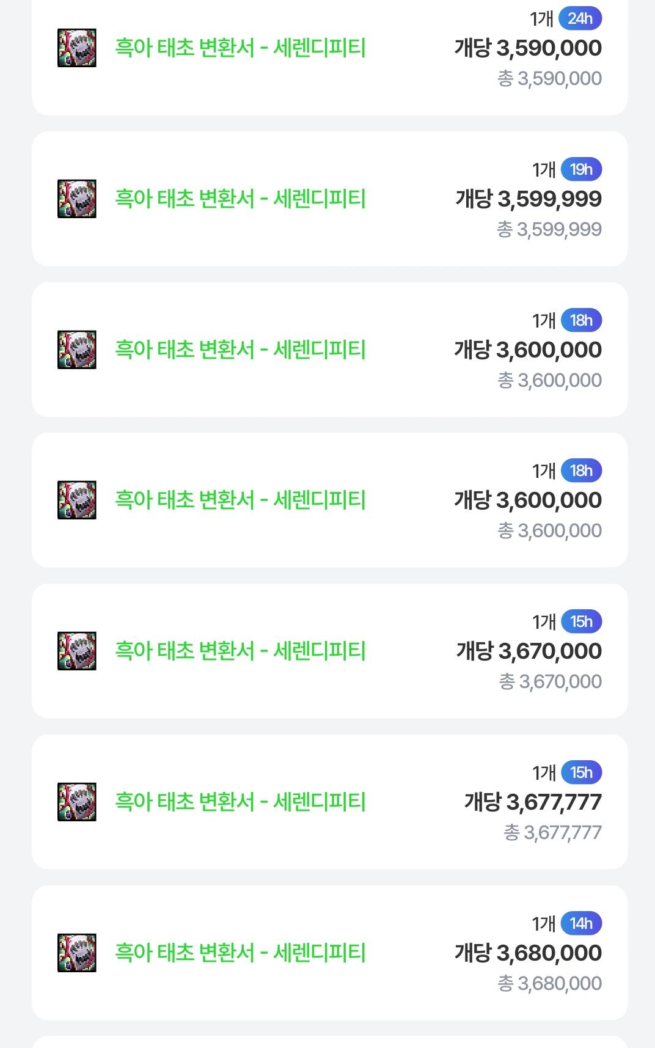The height and width of the screenshot is (1048, 655).
Task: Click the 14h time badge
Action: [x=582, y=923]
